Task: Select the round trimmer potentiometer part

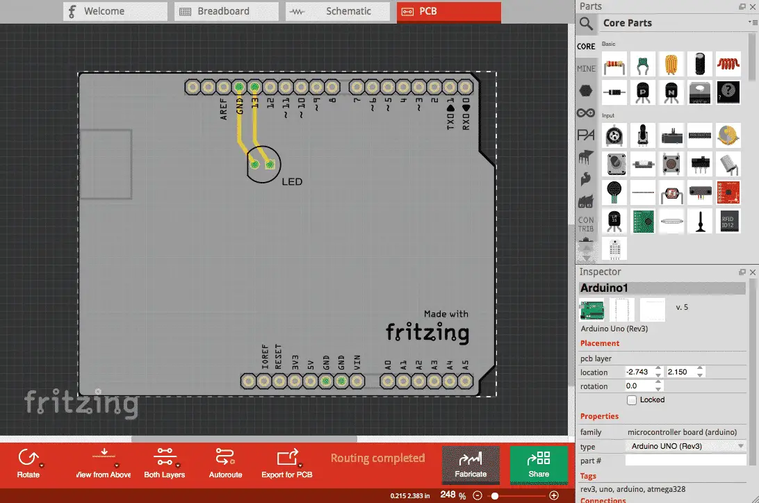Action: (x=614, y=136)
